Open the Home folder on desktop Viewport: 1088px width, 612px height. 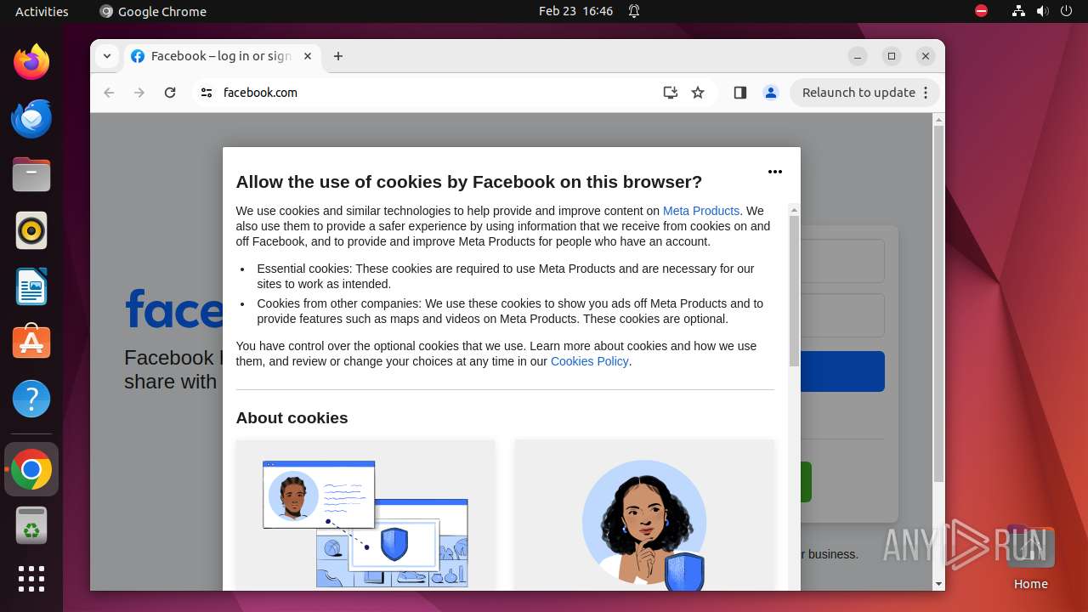(x=1030, y=558)
